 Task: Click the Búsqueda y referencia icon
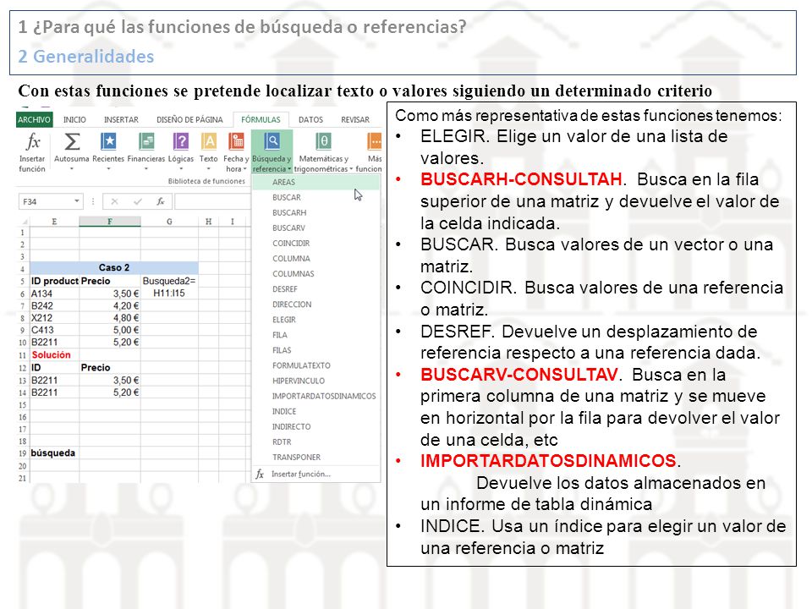coord(272,141)
